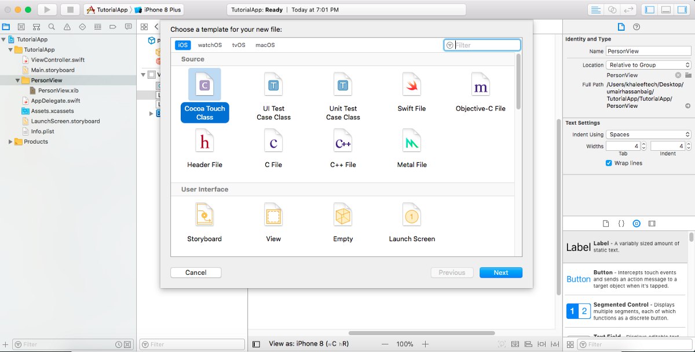Collapse the TutorialApp project root

tap(4, 39)
